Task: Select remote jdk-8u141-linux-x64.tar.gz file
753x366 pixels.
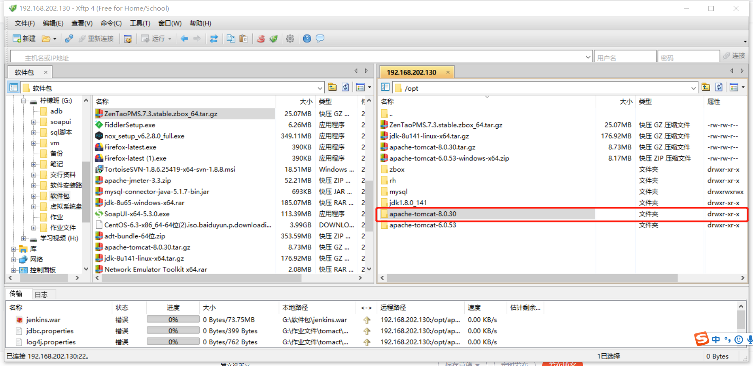Action: [429, 136]
